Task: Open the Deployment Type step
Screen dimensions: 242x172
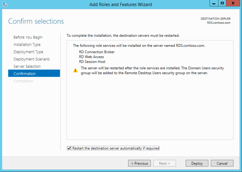Action: 28,52
